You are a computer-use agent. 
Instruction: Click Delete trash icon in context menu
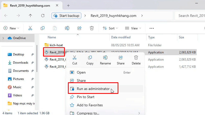(136, 58)
